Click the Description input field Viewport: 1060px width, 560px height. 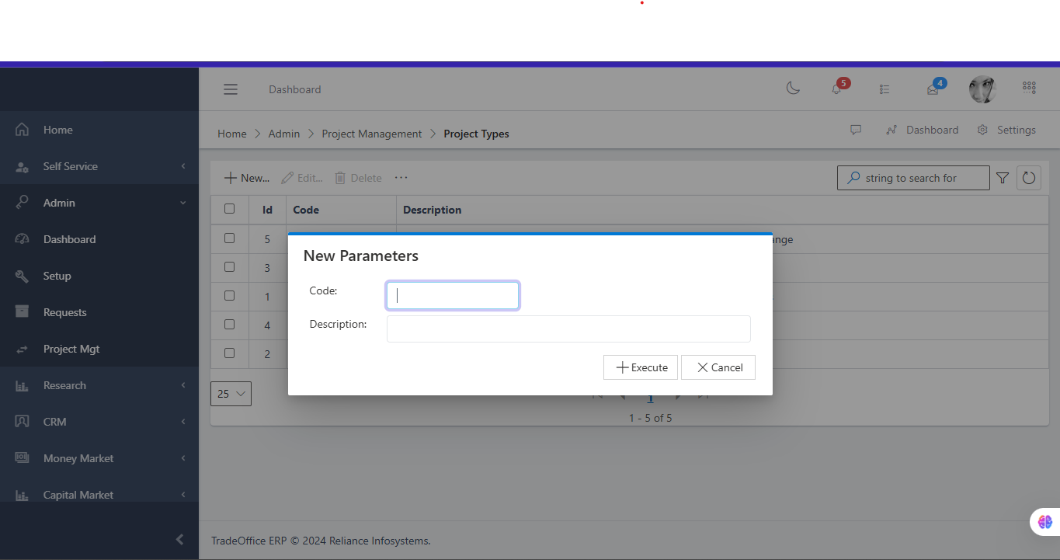pyautogui.click(x=568, y=329)
